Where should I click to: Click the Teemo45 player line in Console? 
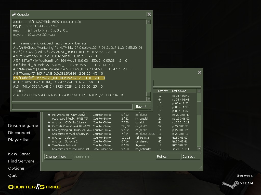coord(58,74)
